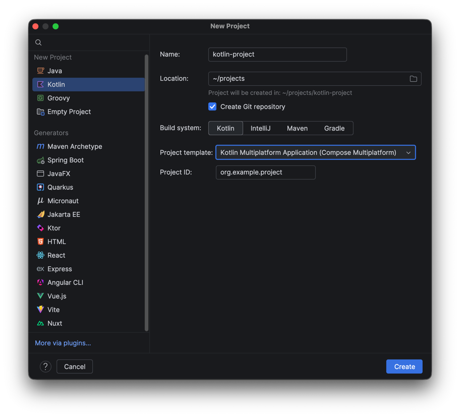The width and height of the screenshot is (460, 417).
Task: Cancel the New Project dialog
Action: [x=75, y=367]
